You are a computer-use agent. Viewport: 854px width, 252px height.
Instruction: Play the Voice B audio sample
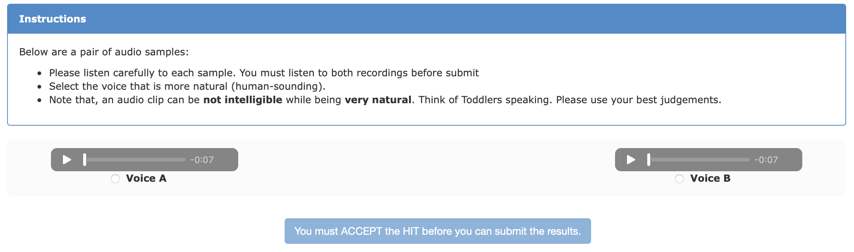tap(631, 160)
